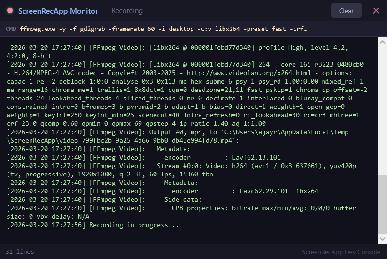The image size is (387, 259).
Task: Click the 'Side data:' log line
Action: coord(104,199)
